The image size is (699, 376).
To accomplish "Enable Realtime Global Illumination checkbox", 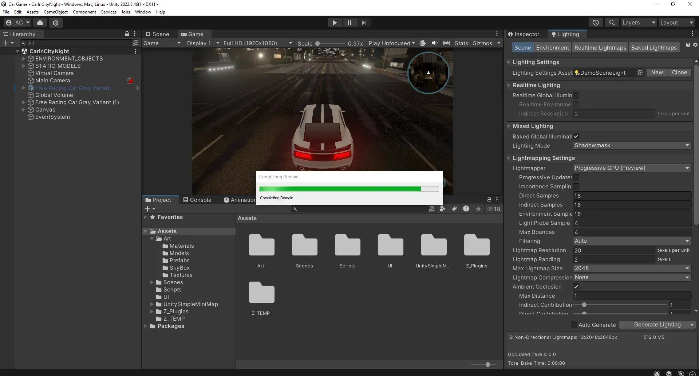I will [576, 95].
